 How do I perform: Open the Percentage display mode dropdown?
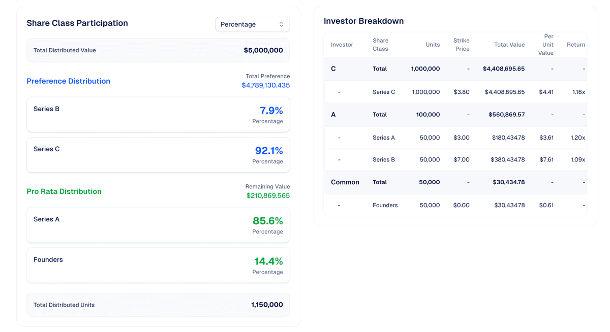(252, 24)
